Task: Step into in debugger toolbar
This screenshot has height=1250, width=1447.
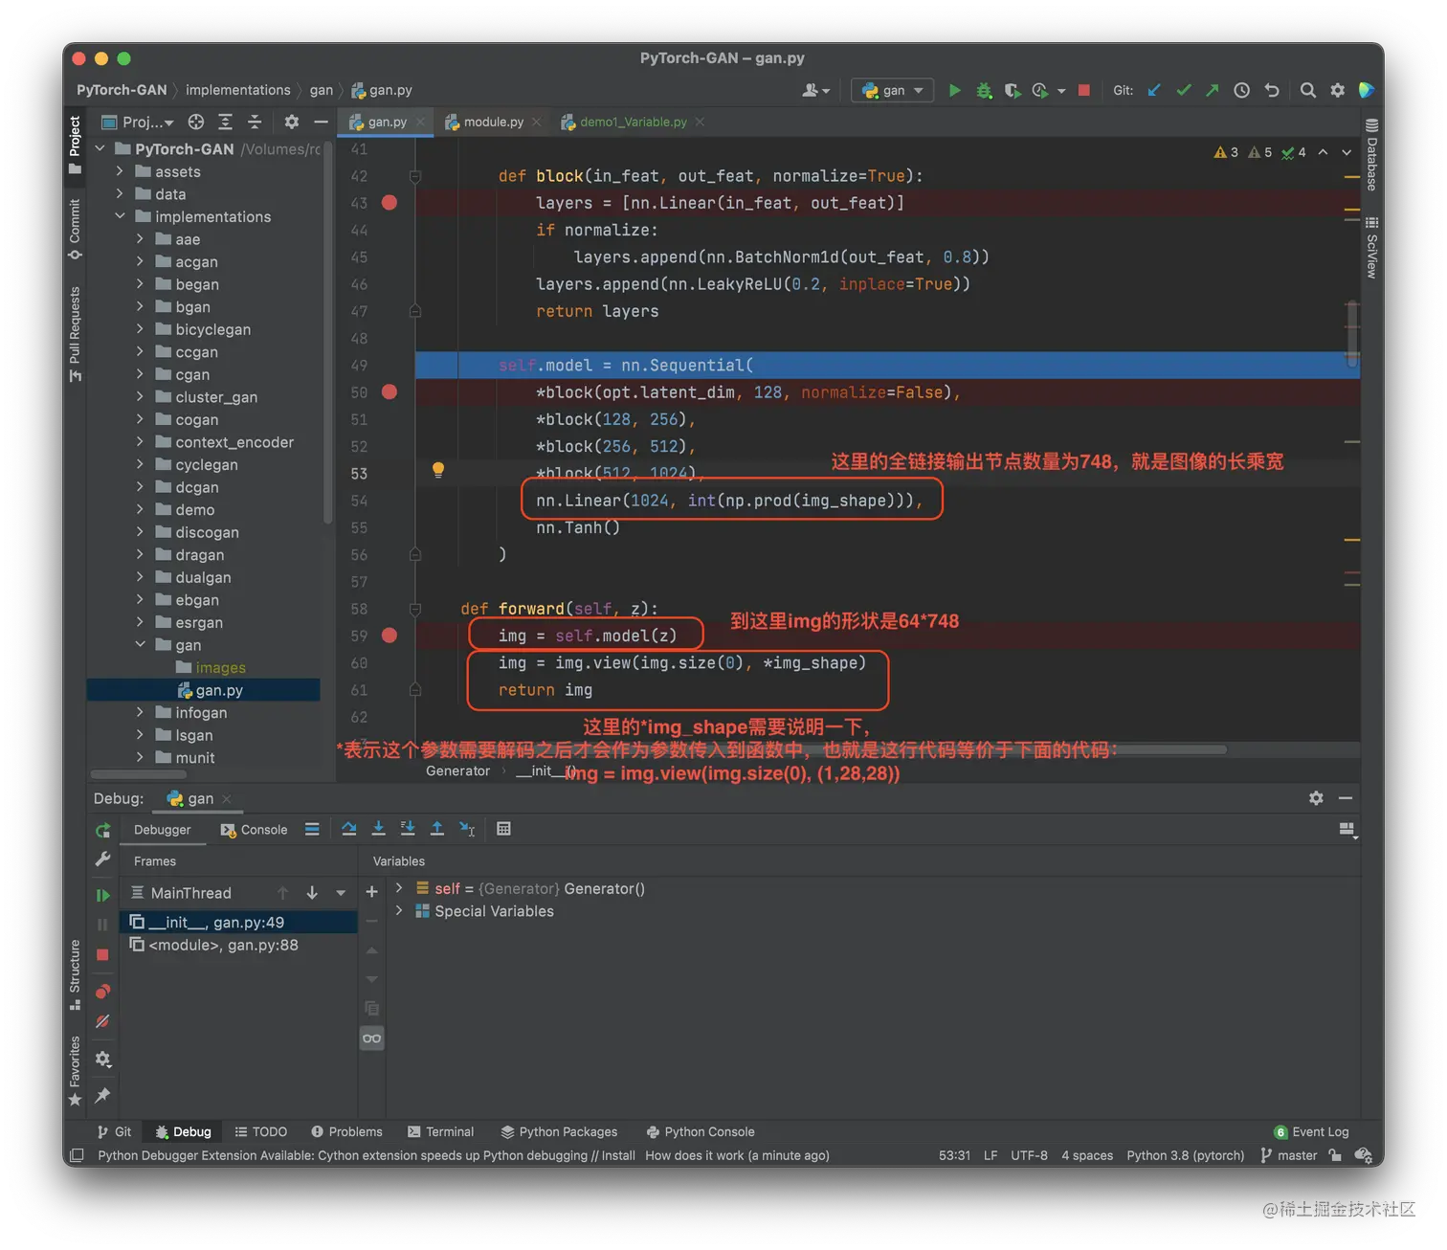Action: pos(378,829)
